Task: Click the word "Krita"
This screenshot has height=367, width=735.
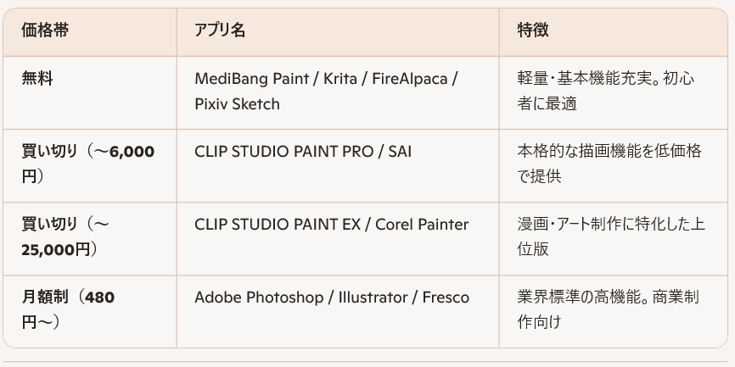Action: point(344,79)
